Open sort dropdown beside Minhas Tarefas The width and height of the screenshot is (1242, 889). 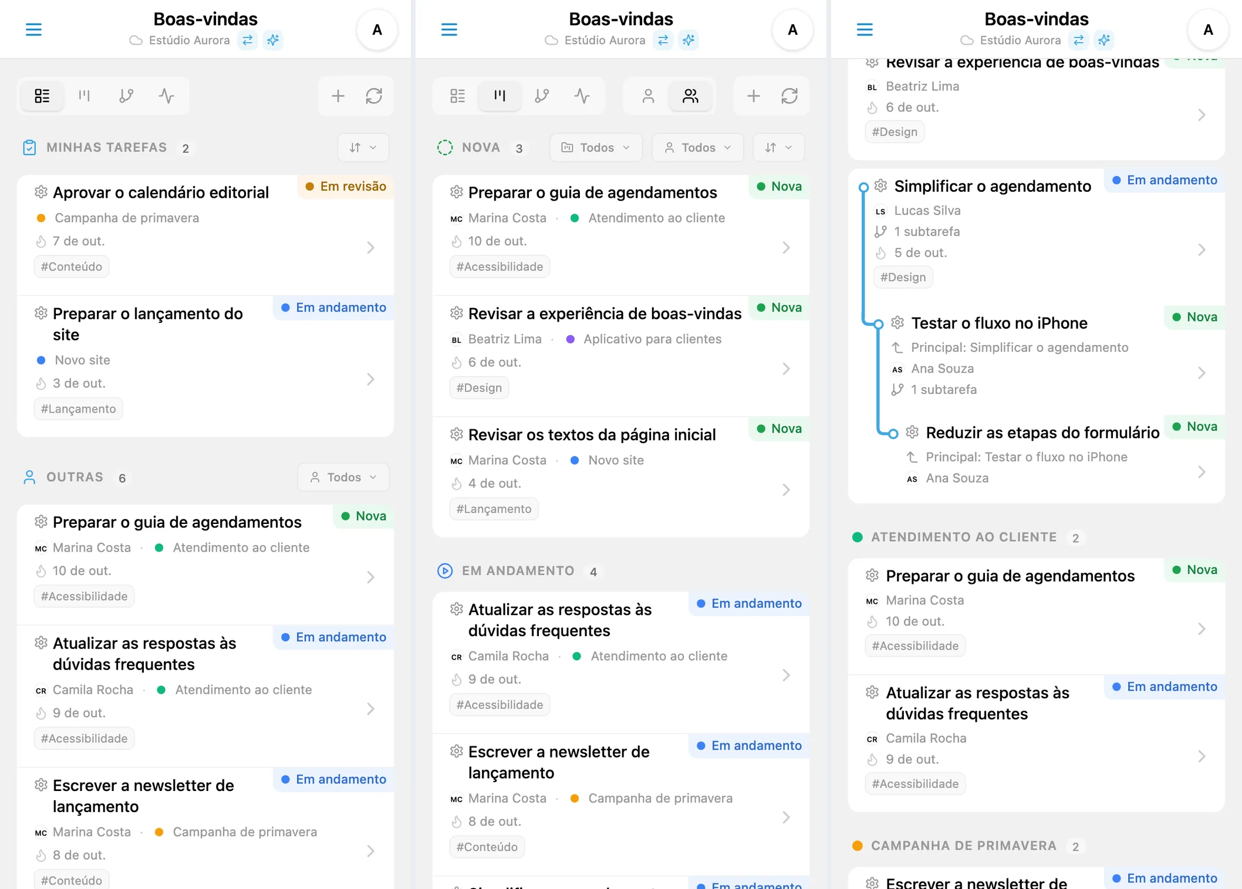click(363, 147)
